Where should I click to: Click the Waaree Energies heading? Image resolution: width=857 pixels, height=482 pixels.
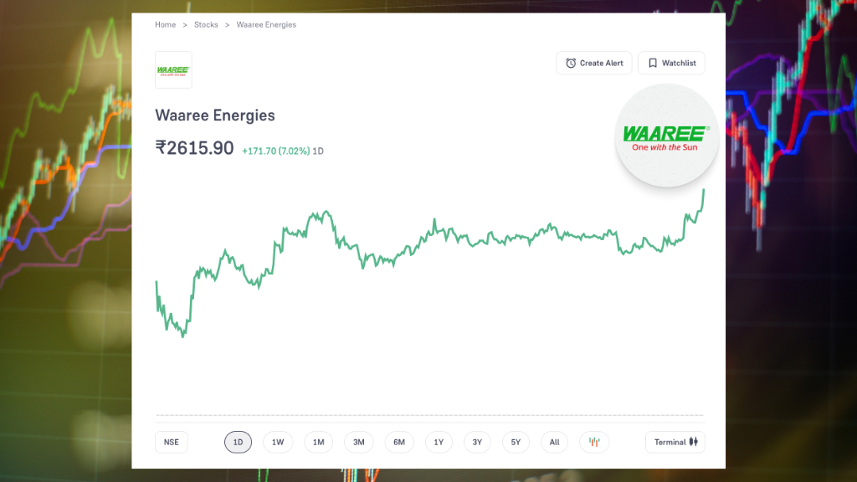(215, 115)
